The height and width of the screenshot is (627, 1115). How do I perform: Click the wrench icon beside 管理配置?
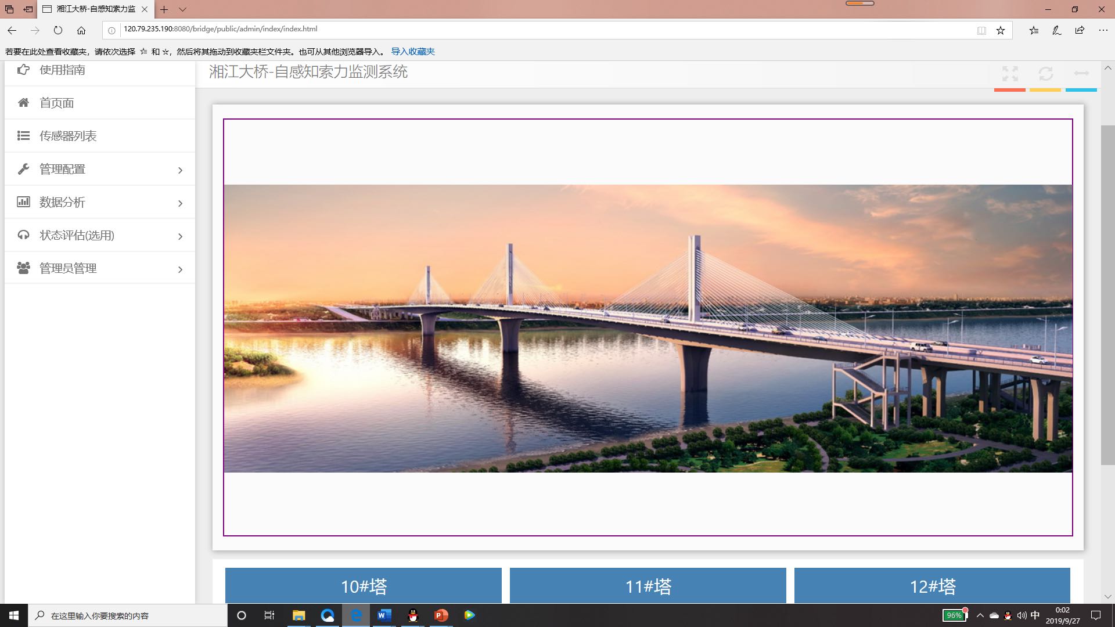(x=23, y=169)
